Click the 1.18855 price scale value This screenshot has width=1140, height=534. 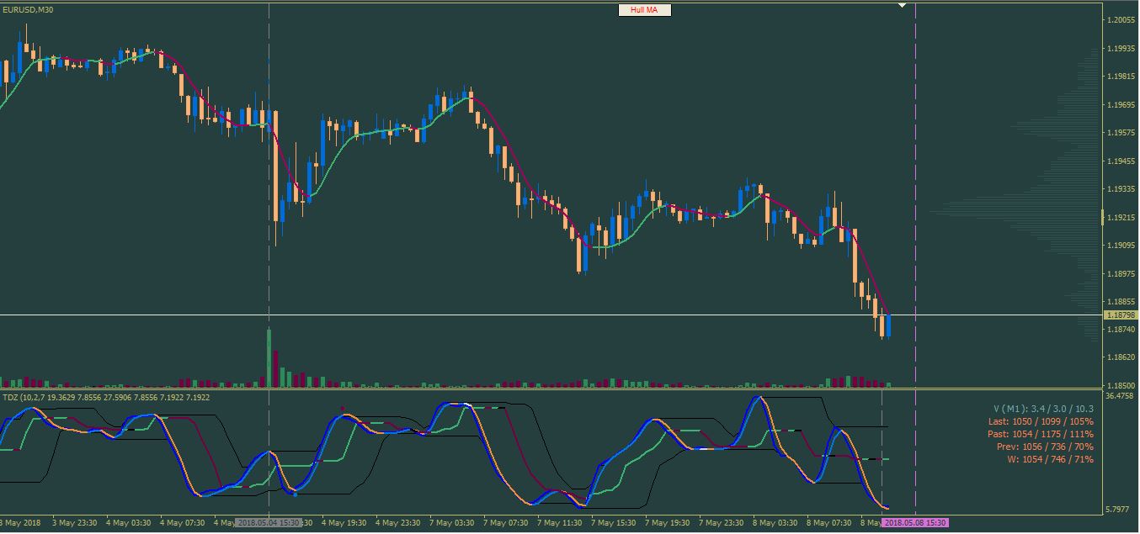(1121, 302)
